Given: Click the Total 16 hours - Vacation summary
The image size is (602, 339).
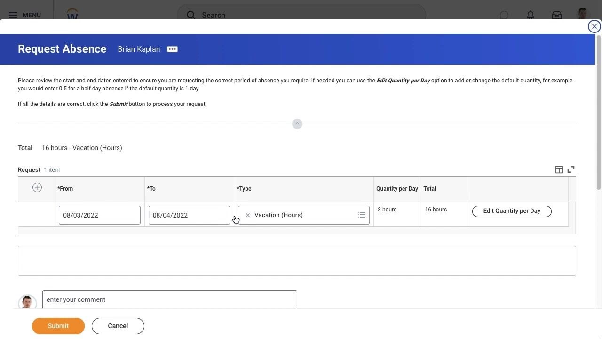Looking at the screenshot, I should click(70, 148).
